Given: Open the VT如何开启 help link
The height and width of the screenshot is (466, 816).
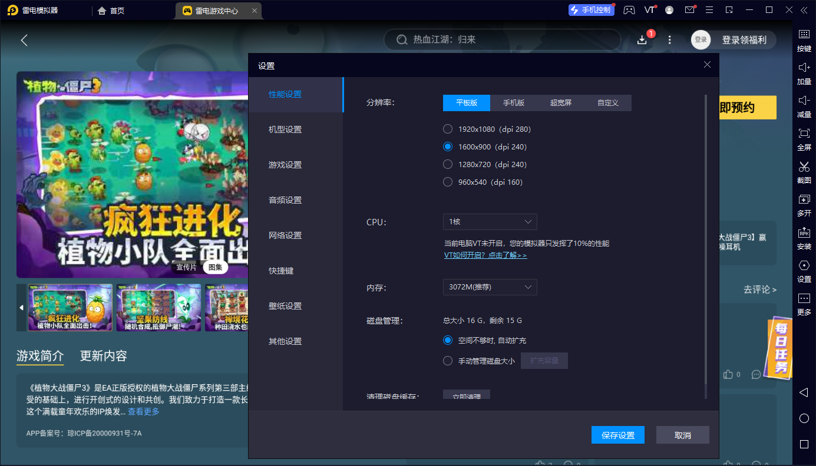Looking at the screenshot, I should (x=485, y=255).
